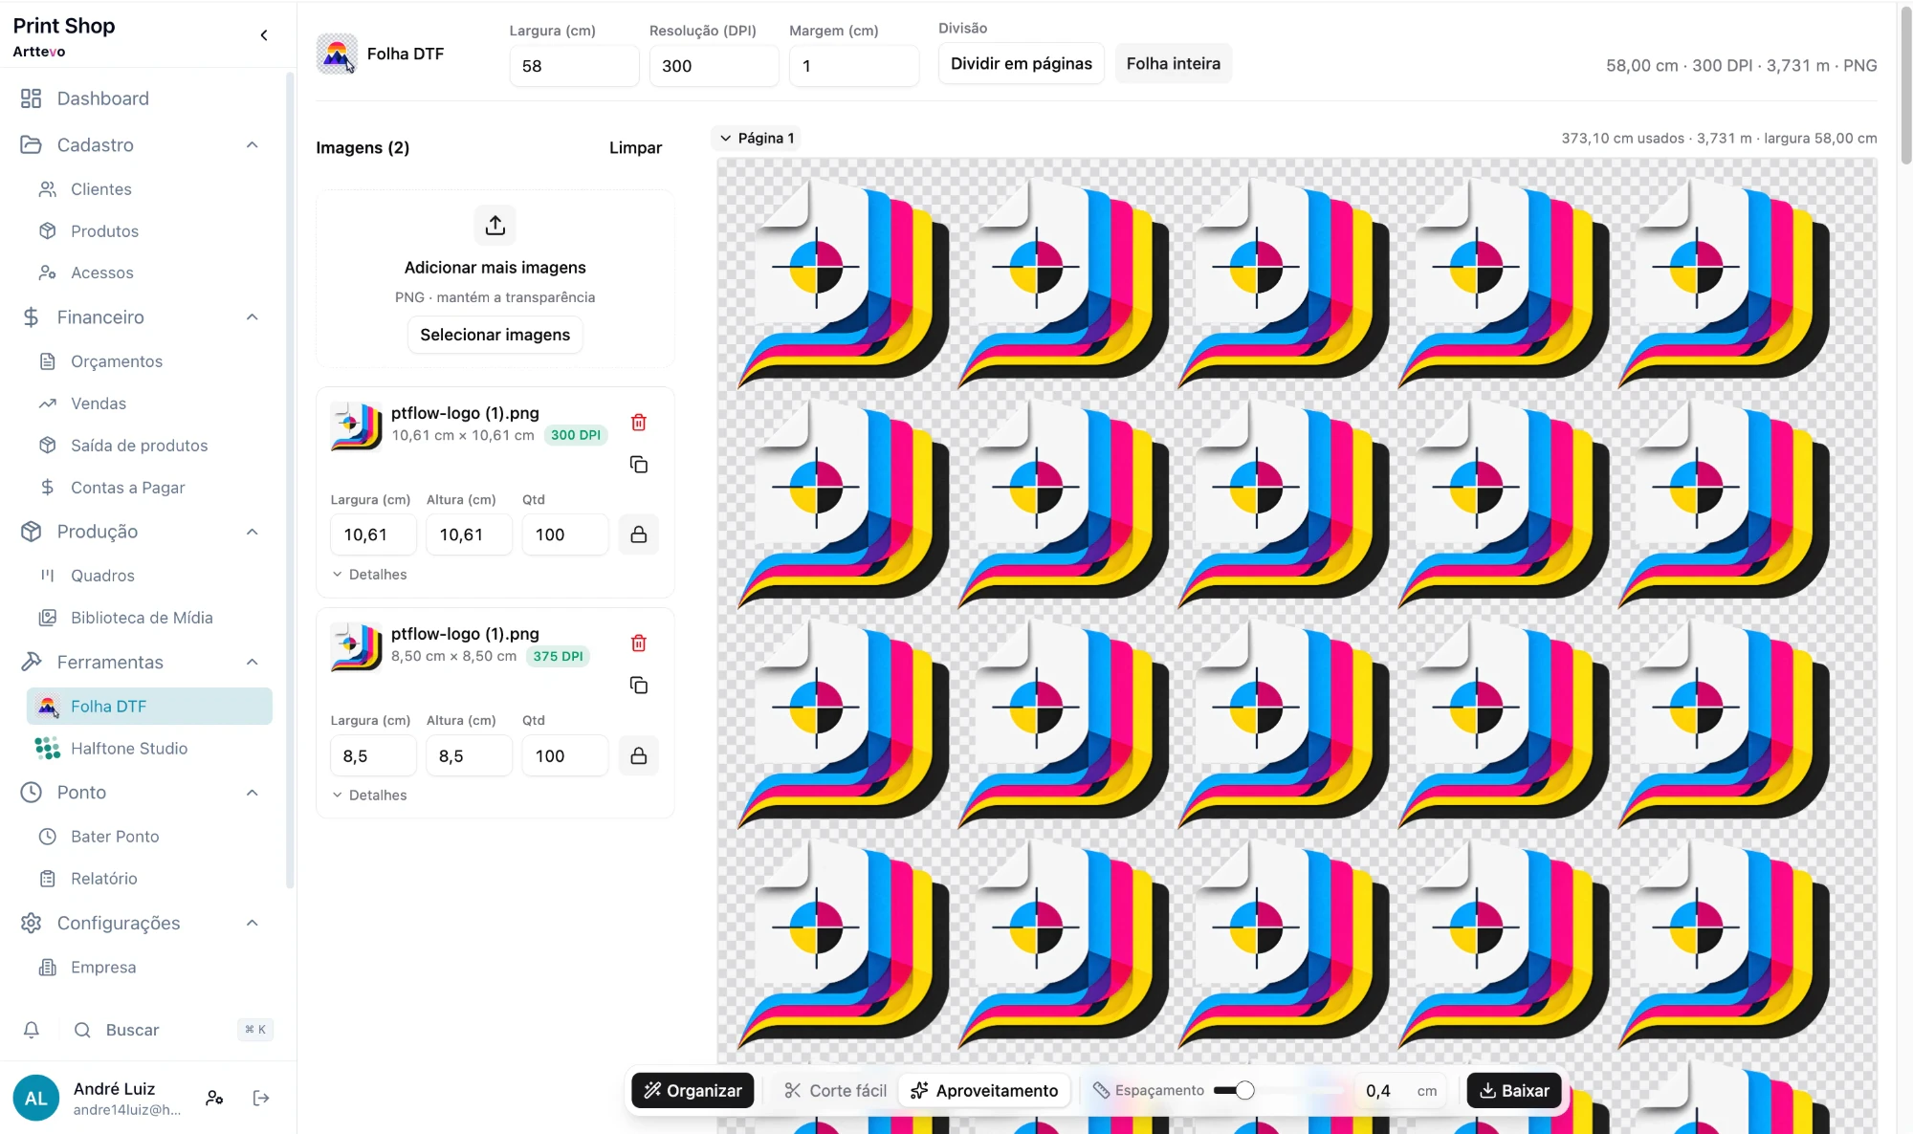Image resolution: width=1913 pixels, height=1134 pixels.
Task: Click the Organizar button
Action: pyautogui.click(x=693, y=1091)
